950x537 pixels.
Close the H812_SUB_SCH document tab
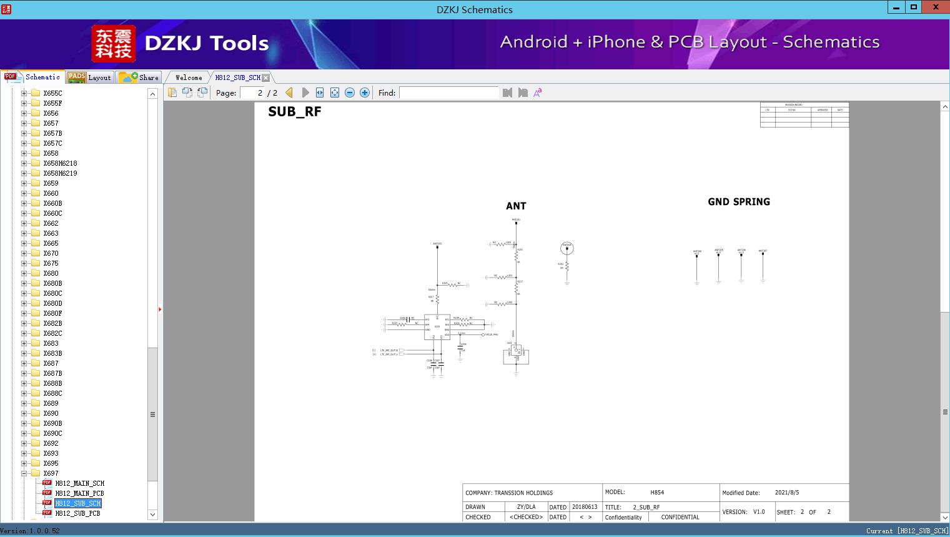point(266,78)
